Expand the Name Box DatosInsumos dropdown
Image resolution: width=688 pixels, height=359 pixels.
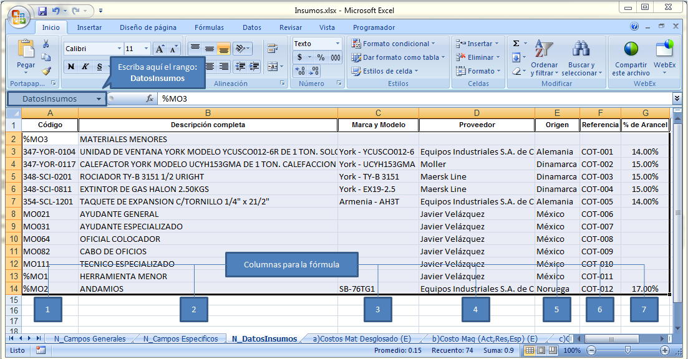pos(99,99)
